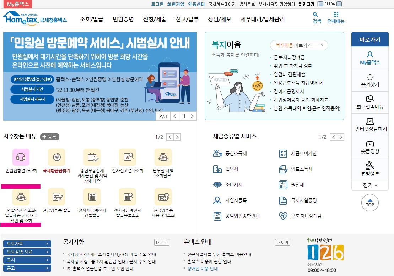Open the 신청/제출 menu
394x276 pixels.
point(155,19)
